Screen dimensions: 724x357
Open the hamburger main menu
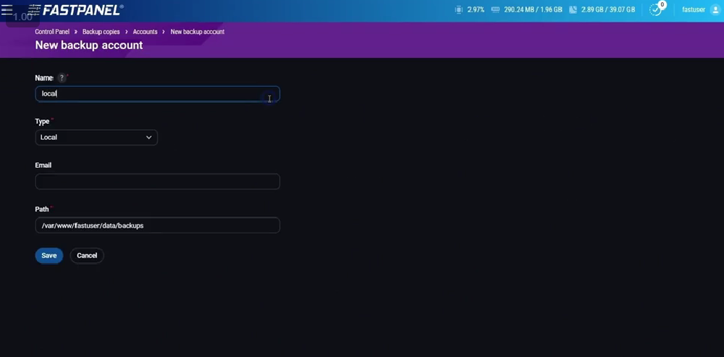7,9
